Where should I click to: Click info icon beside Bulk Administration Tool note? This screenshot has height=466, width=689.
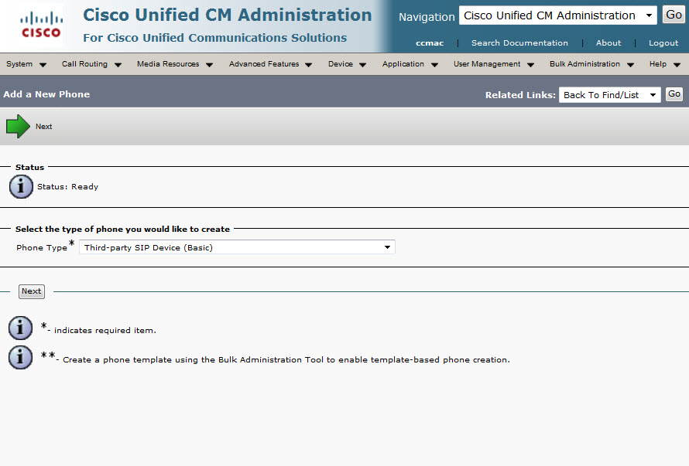point(20,357)
